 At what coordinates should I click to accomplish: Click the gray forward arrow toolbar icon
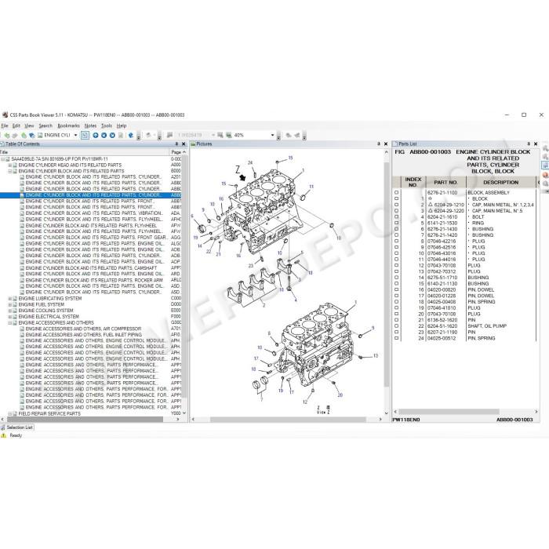pos(15,135)
